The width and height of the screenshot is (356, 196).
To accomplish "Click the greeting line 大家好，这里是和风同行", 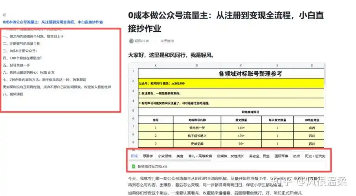I will [x=171, y=55].
